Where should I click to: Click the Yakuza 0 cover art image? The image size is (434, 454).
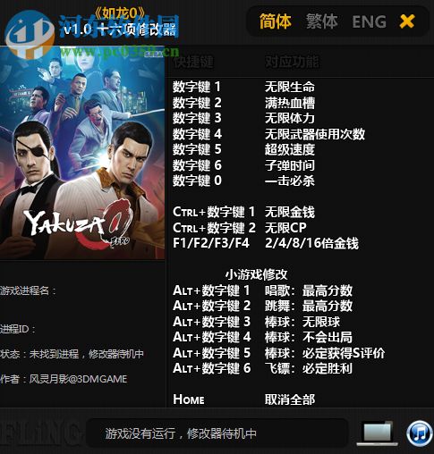click(x=82, y=154)
